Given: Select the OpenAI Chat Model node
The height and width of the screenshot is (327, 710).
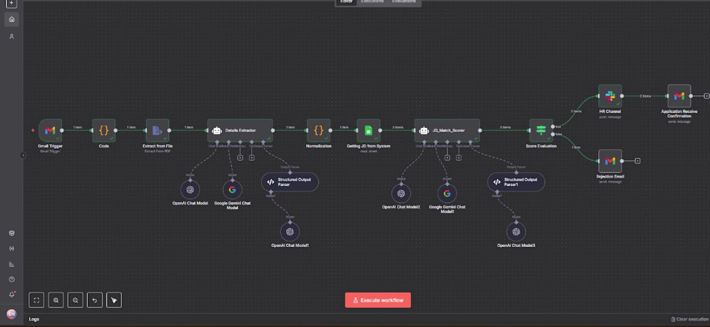Looking at the screenshot, I should click(x=190, y=190).
